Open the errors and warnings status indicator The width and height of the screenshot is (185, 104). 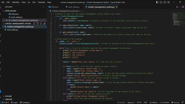5,103
